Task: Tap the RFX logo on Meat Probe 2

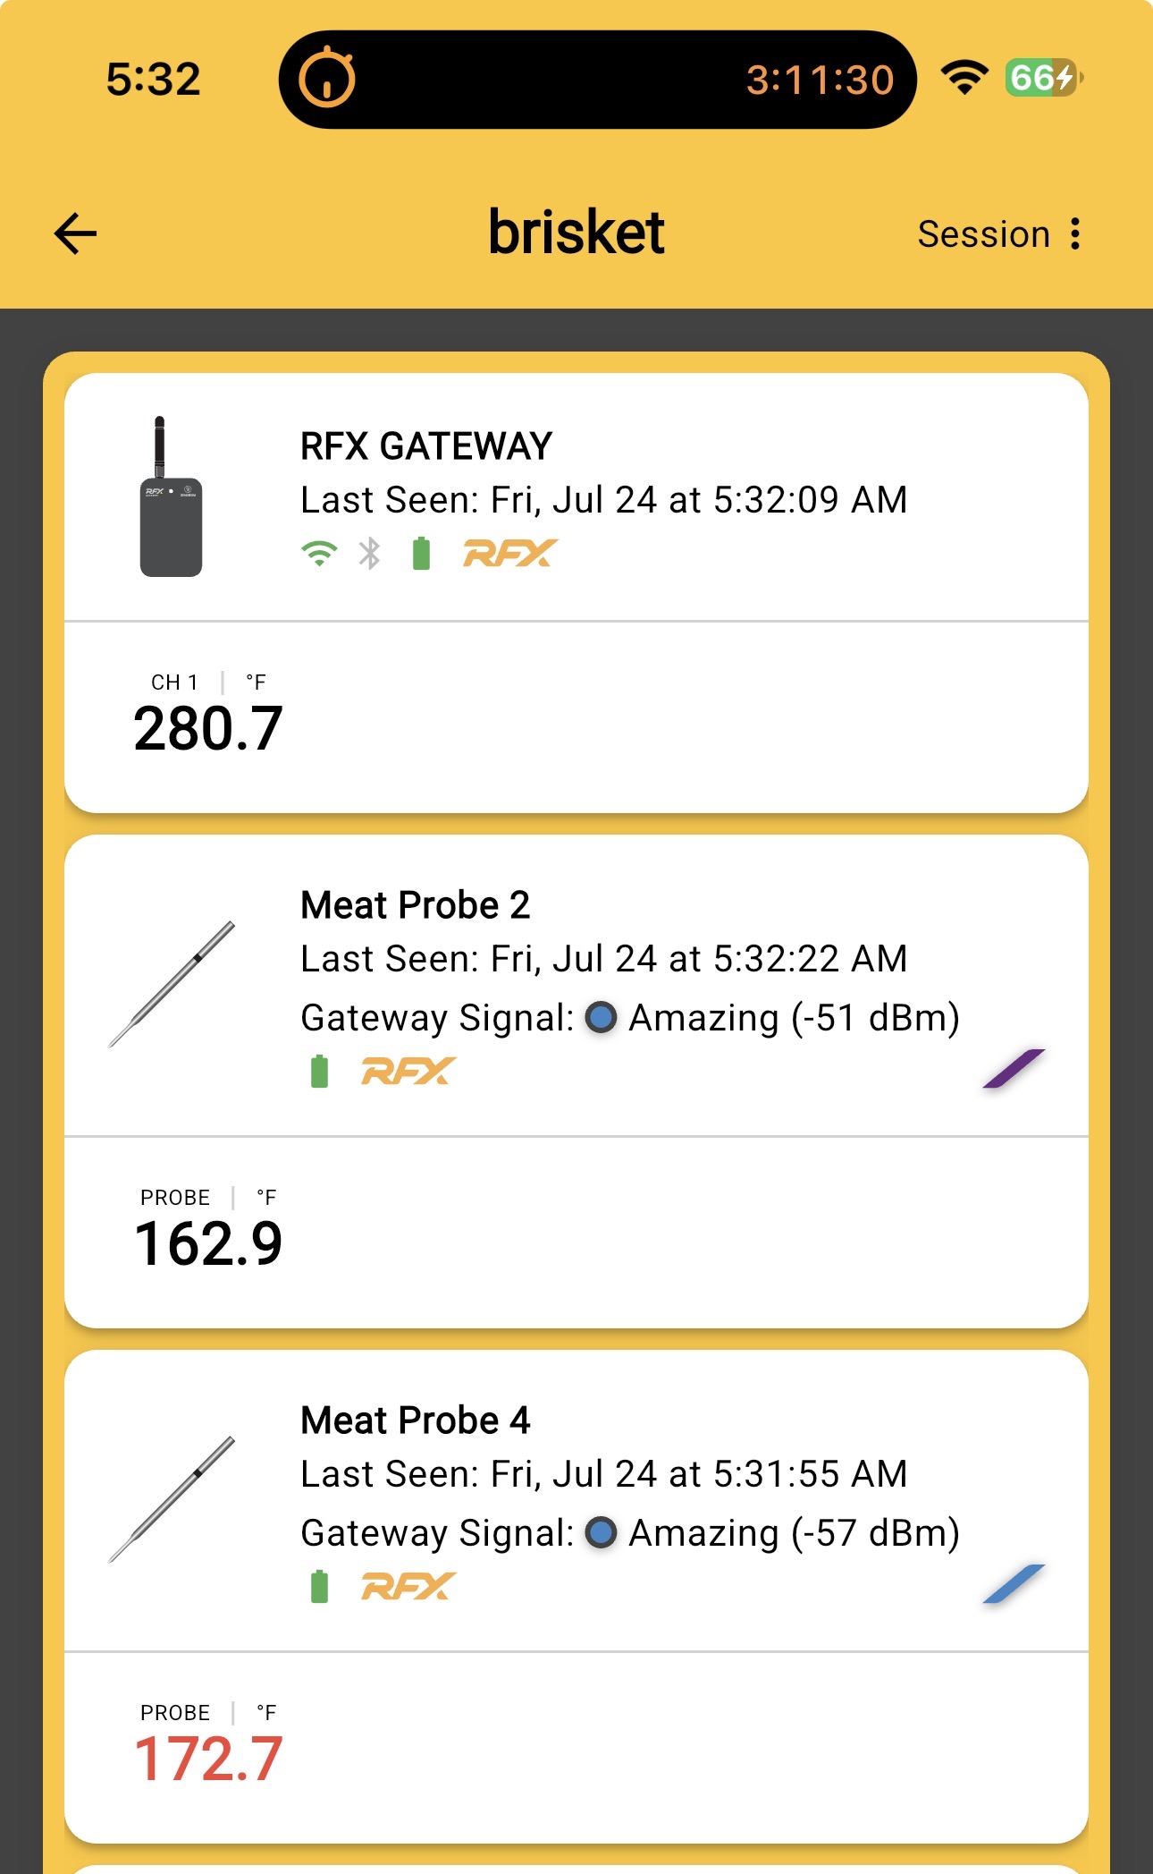Action: pos(408,1071)
